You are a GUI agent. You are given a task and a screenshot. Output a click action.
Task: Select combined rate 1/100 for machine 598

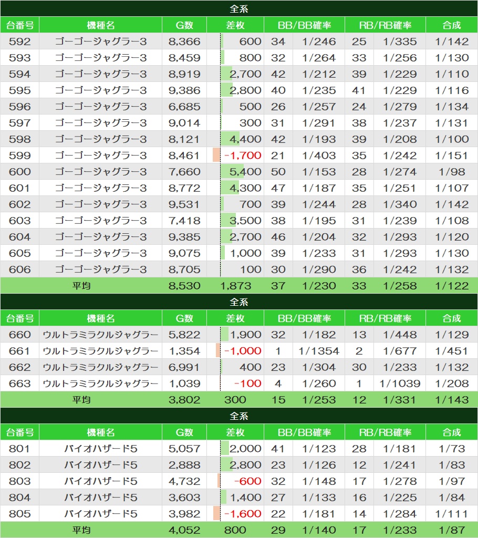(452, 139)
